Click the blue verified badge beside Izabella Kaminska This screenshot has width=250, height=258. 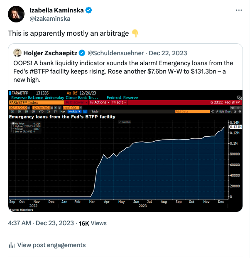coord(89,10)
